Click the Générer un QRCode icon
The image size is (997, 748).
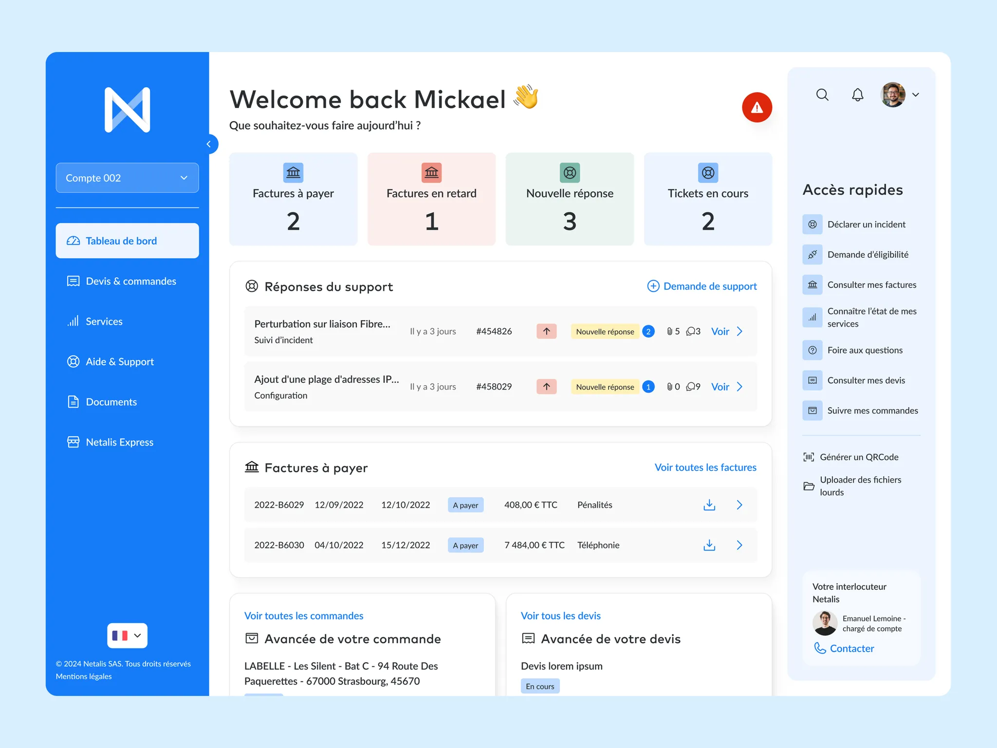(x=809, y=457)
